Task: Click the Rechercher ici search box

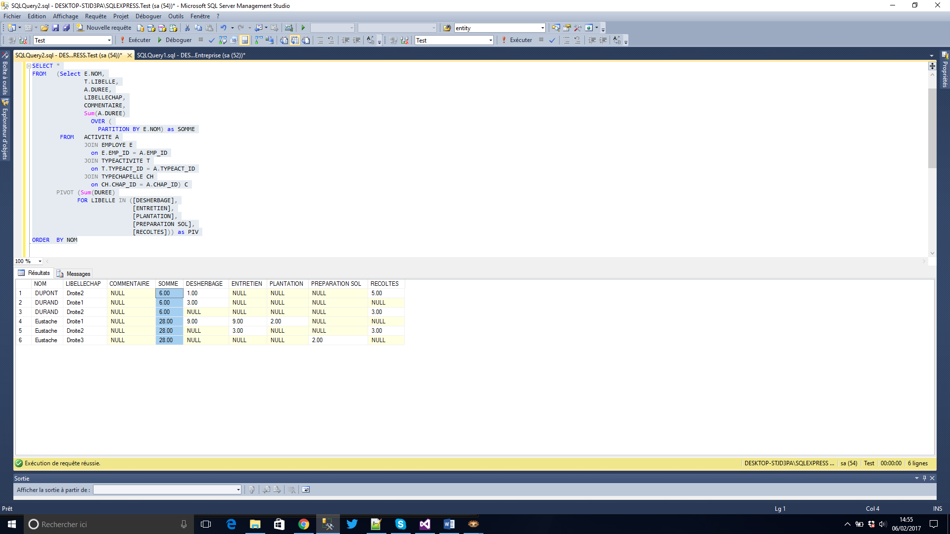Action: coord(109,524)
